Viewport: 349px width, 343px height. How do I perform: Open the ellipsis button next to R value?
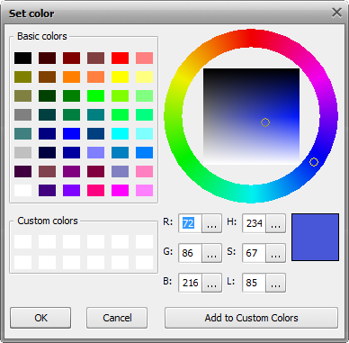(211, 223)
